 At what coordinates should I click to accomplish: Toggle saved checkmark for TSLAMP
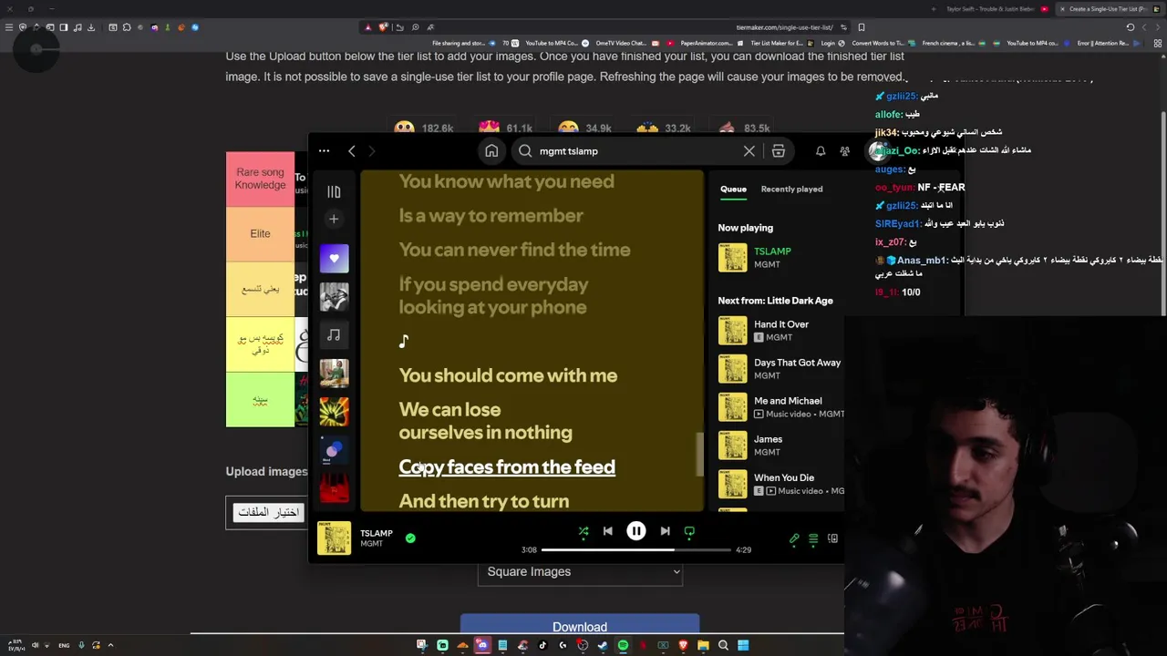[x=410, y=538]
